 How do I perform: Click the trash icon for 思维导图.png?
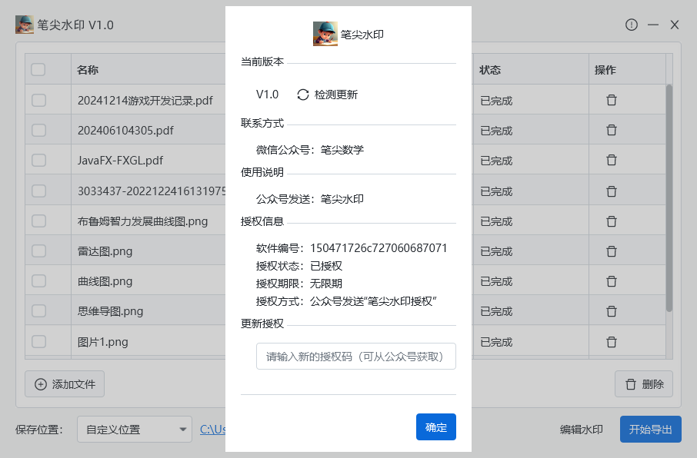612,311
